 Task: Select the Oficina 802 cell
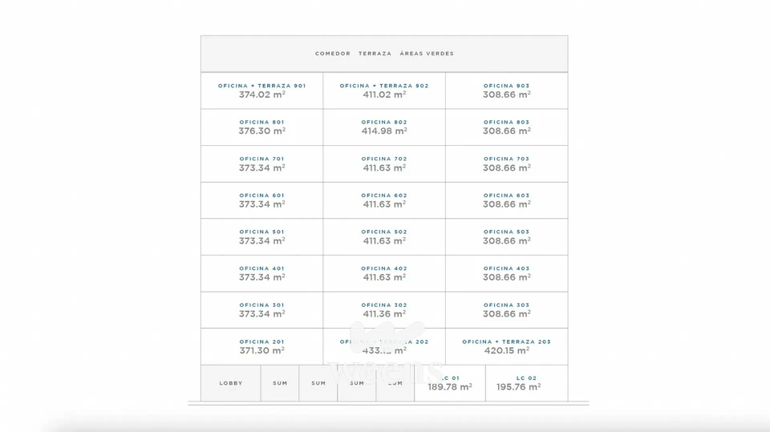(x=384, y=127)
